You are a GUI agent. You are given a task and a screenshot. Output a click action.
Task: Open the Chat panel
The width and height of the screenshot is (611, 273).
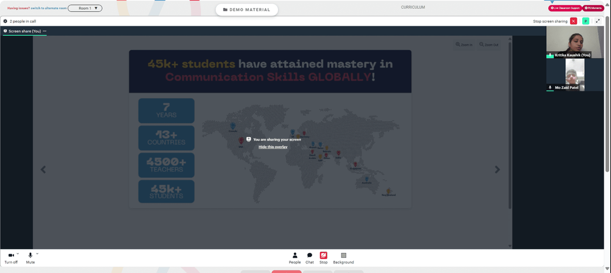pos(309,258)
